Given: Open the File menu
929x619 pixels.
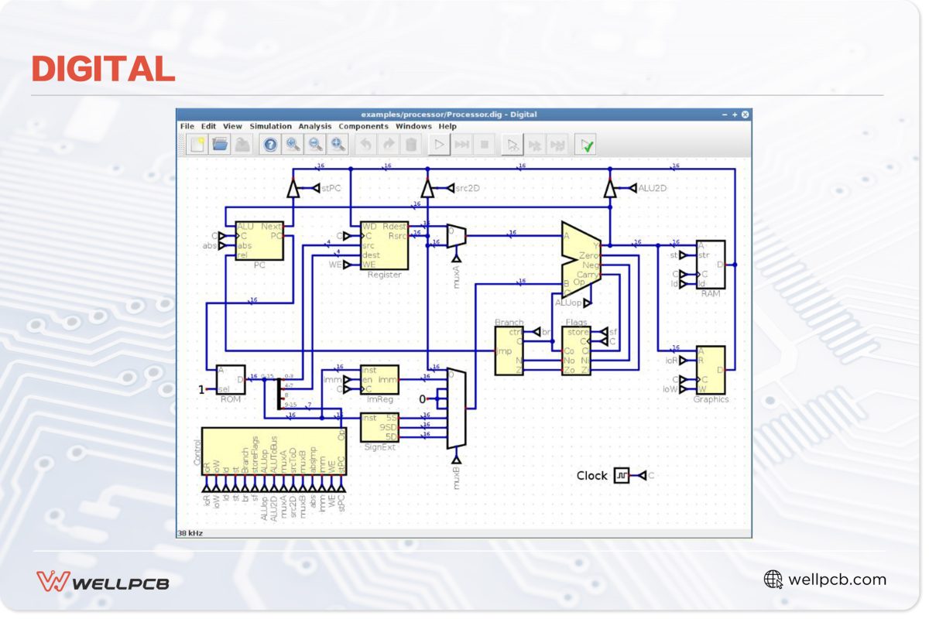Looking at the screenshot, I should coord(187,126).
